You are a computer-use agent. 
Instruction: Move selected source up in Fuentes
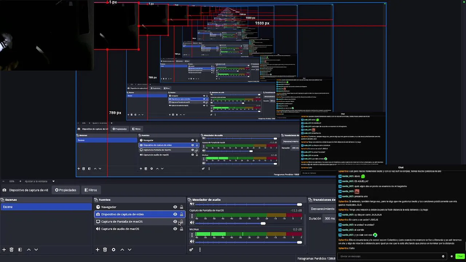point(122,250)
